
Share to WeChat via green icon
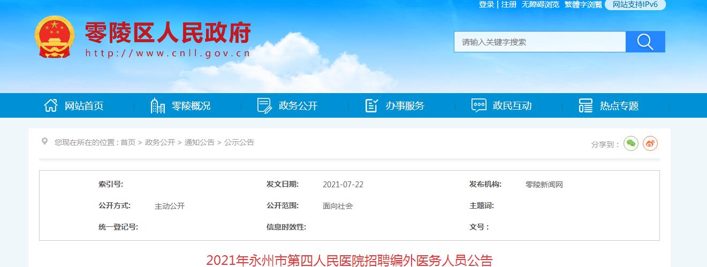[x=631, y=143]
